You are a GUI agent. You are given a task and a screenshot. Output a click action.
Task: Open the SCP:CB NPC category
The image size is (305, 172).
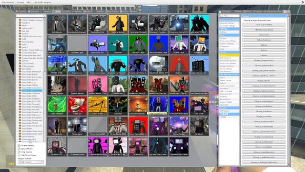25,61
